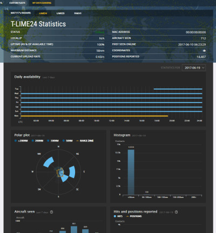
Task: Click the green Online status text
Action: 99,32
